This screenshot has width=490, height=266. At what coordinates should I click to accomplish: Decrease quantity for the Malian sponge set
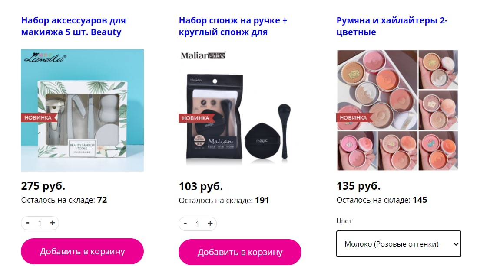tap(185, 224)
